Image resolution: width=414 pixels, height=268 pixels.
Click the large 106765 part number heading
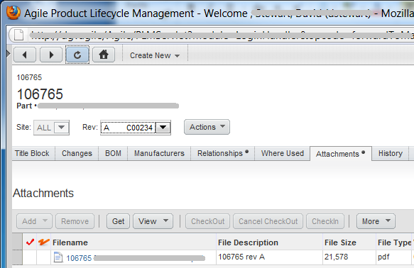(x=40, y=94)
